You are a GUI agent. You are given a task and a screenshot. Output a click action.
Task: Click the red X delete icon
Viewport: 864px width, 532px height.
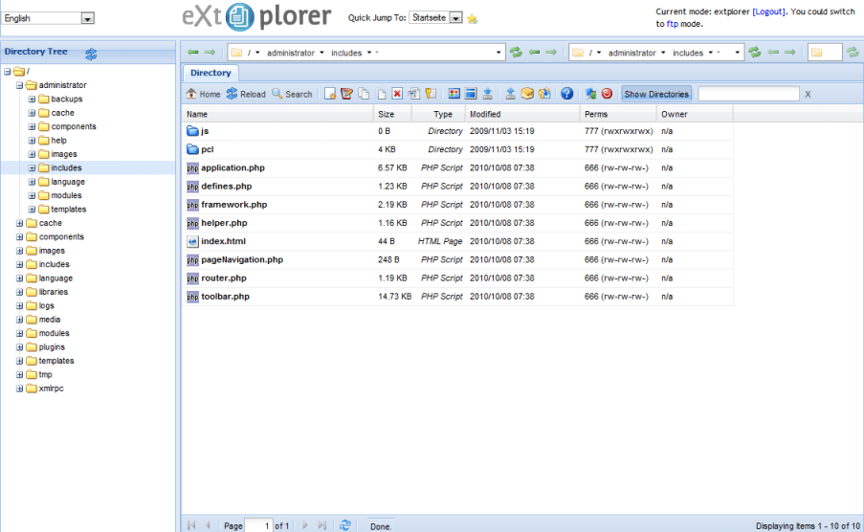pos(396,94)
